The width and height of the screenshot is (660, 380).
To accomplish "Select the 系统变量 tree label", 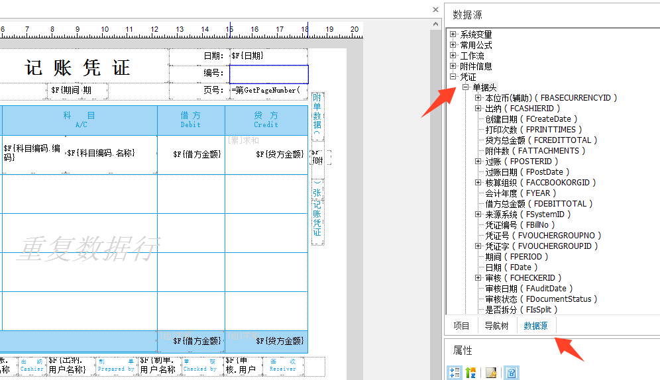I will click(x=476, y=34).
